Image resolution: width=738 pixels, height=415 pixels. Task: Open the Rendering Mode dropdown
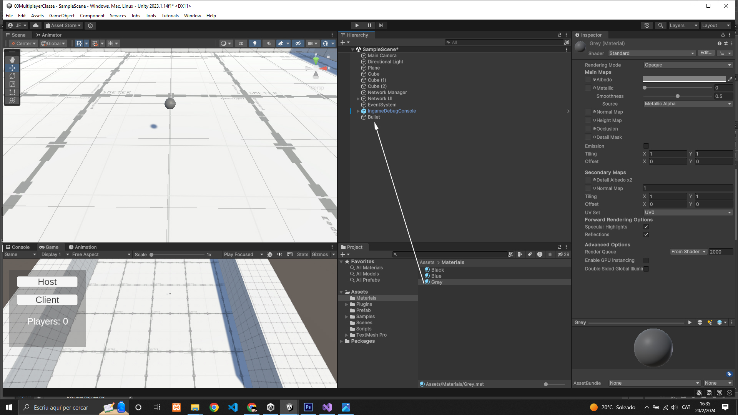pos(687,65)
